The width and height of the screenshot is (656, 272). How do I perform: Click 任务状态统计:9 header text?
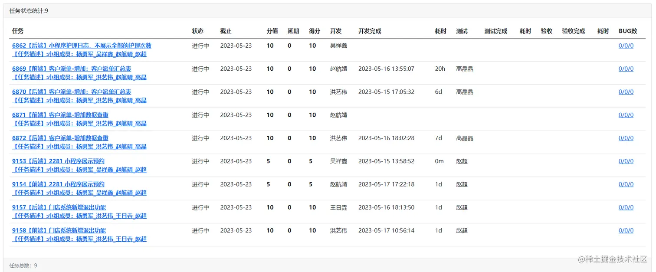[29, 11]
